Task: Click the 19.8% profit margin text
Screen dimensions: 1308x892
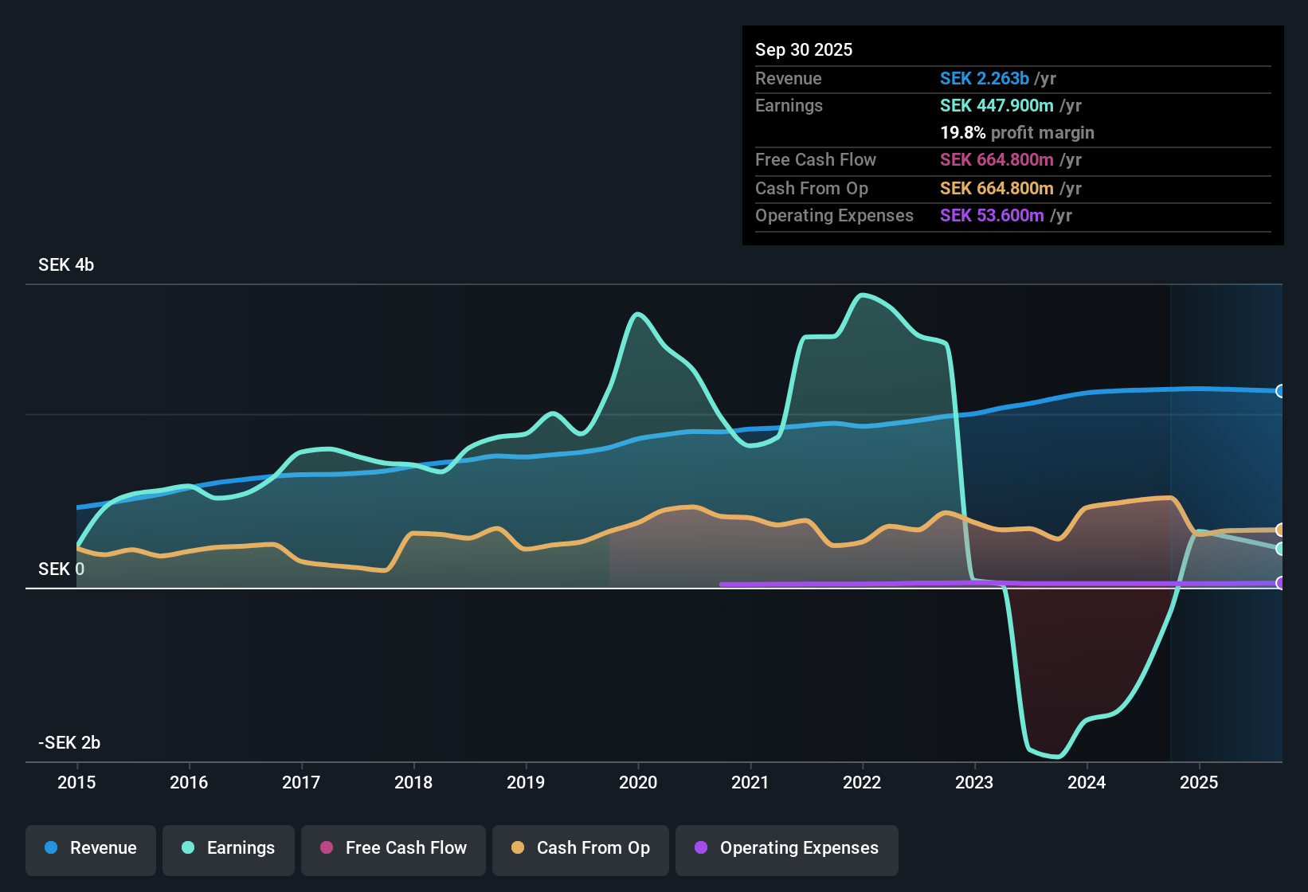Action: click(x=1017, y=132)
